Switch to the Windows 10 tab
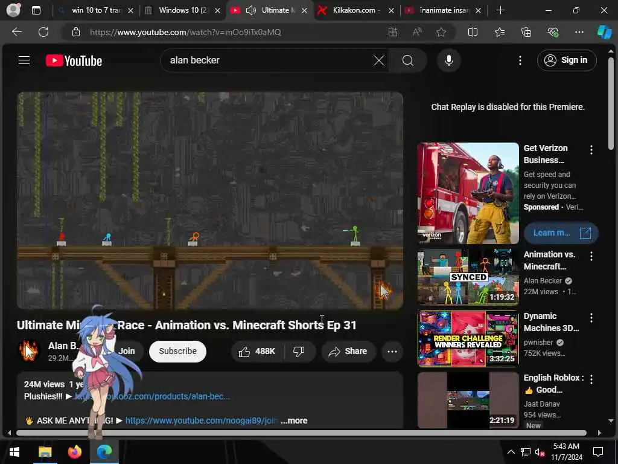618x464 pixels. (183, 10)
